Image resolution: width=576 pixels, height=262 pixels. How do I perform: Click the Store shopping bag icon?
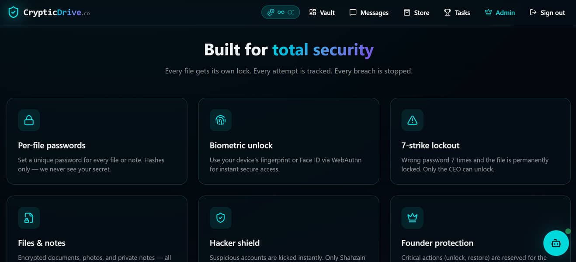pyautogui.click(x=407, y=12)
